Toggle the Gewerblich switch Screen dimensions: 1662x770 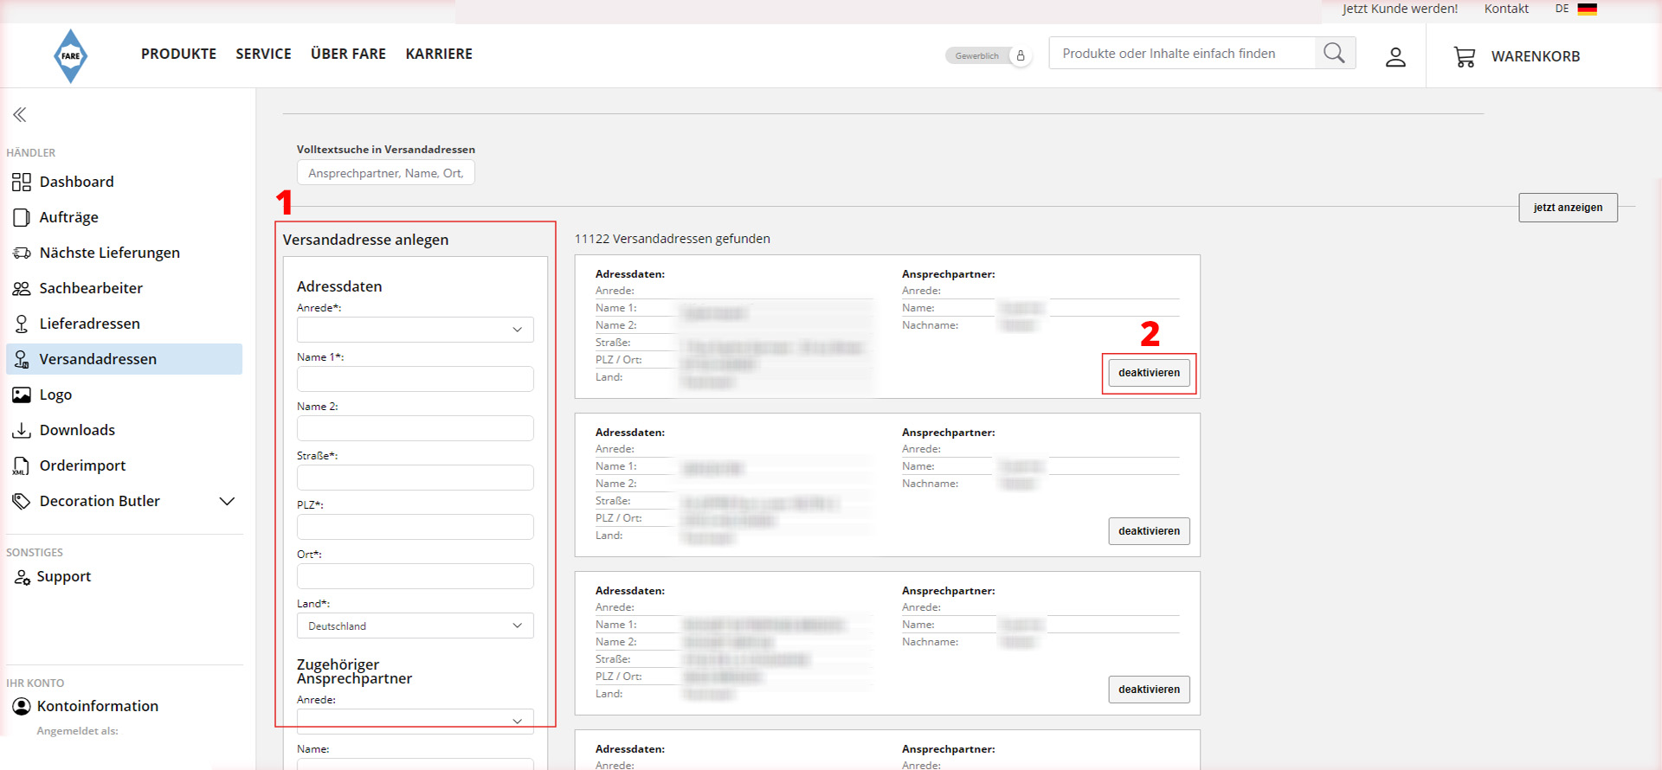[988, 55]
